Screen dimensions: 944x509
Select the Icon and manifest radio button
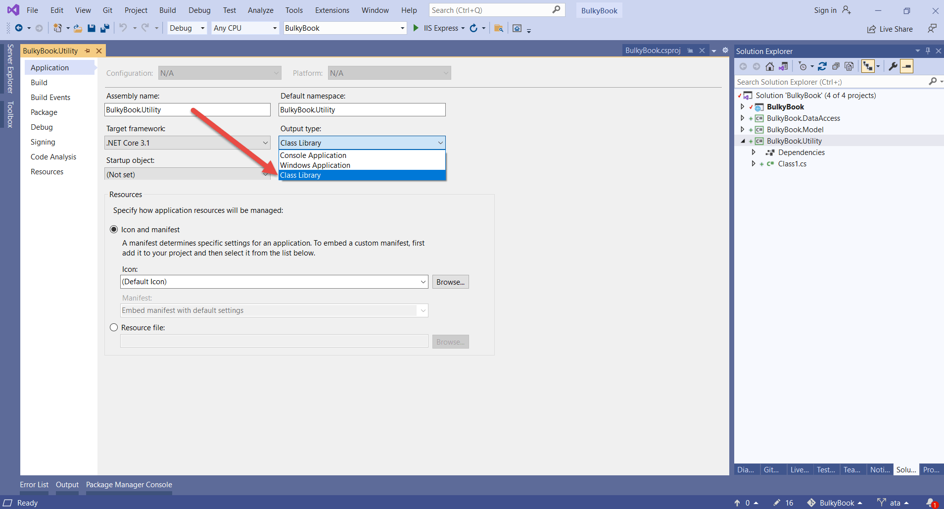(x=114, y=229)
